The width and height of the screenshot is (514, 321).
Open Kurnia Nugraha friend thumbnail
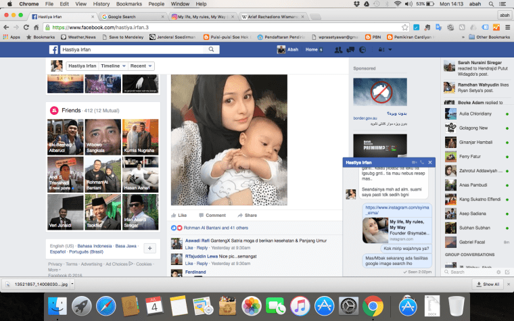click(140, 137)
